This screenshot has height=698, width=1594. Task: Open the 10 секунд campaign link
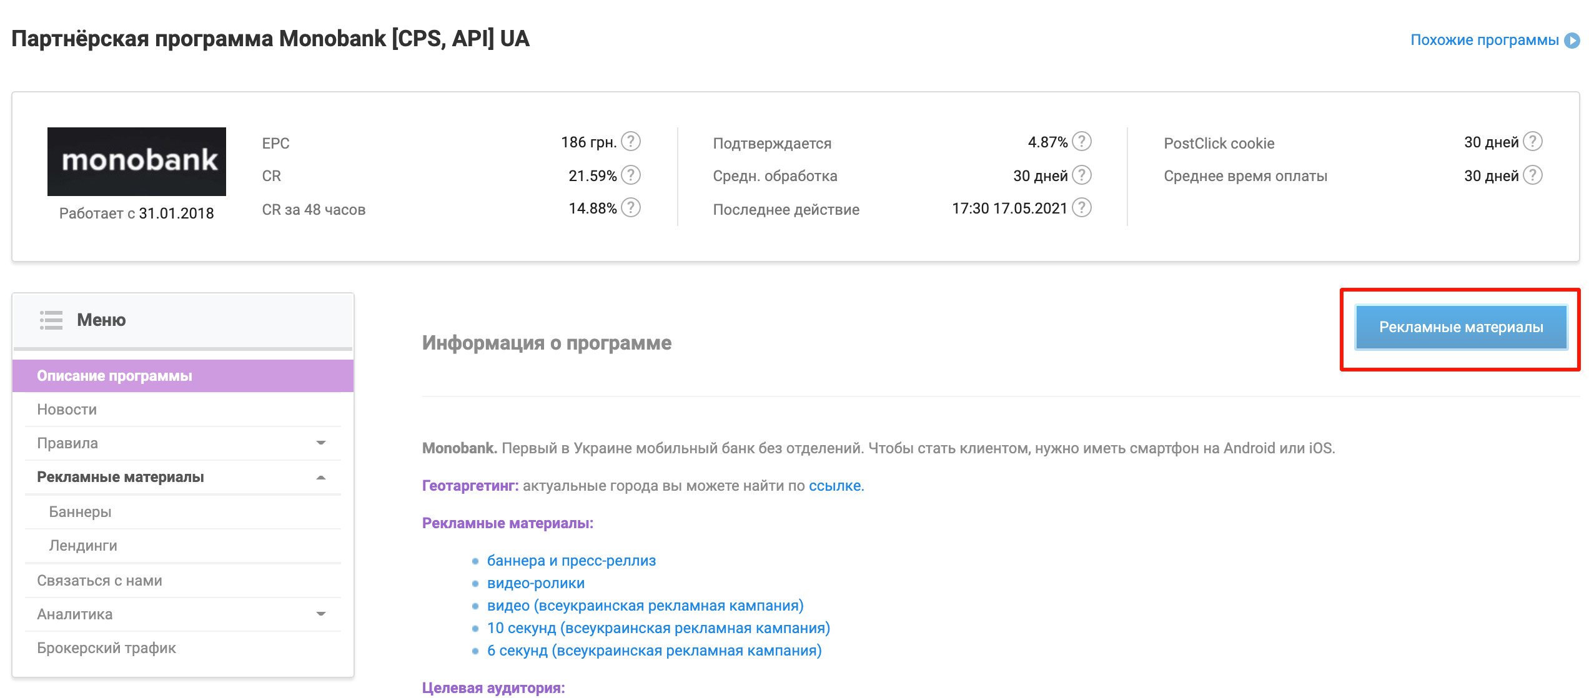[658, 628]
